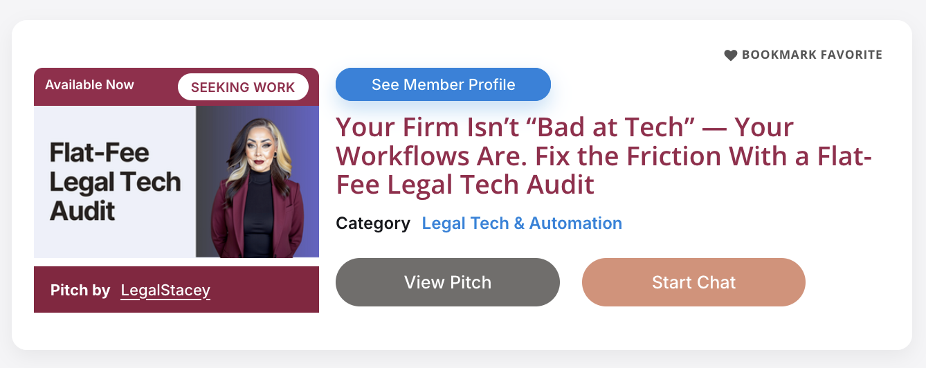The height and width of the screenshot is (368, 926).
Task: Click the Category label
Action: pyautogui.click(x=373, y=223)
